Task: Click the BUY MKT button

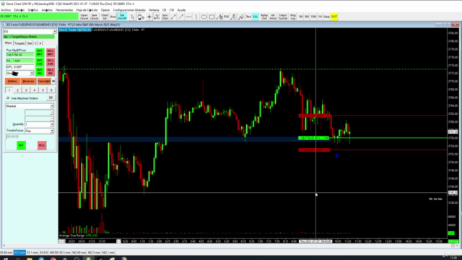Action: tap(40, 53)
